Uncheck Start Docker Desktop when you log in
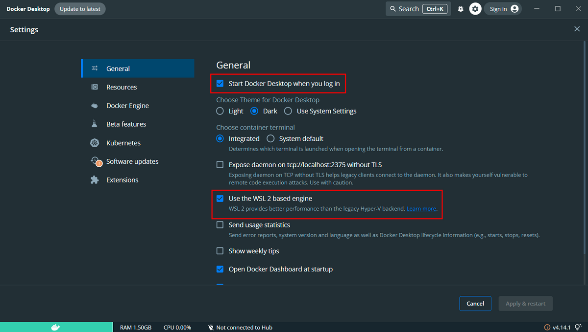The height and width of the screenshot is (332, 588). [220, 84]
